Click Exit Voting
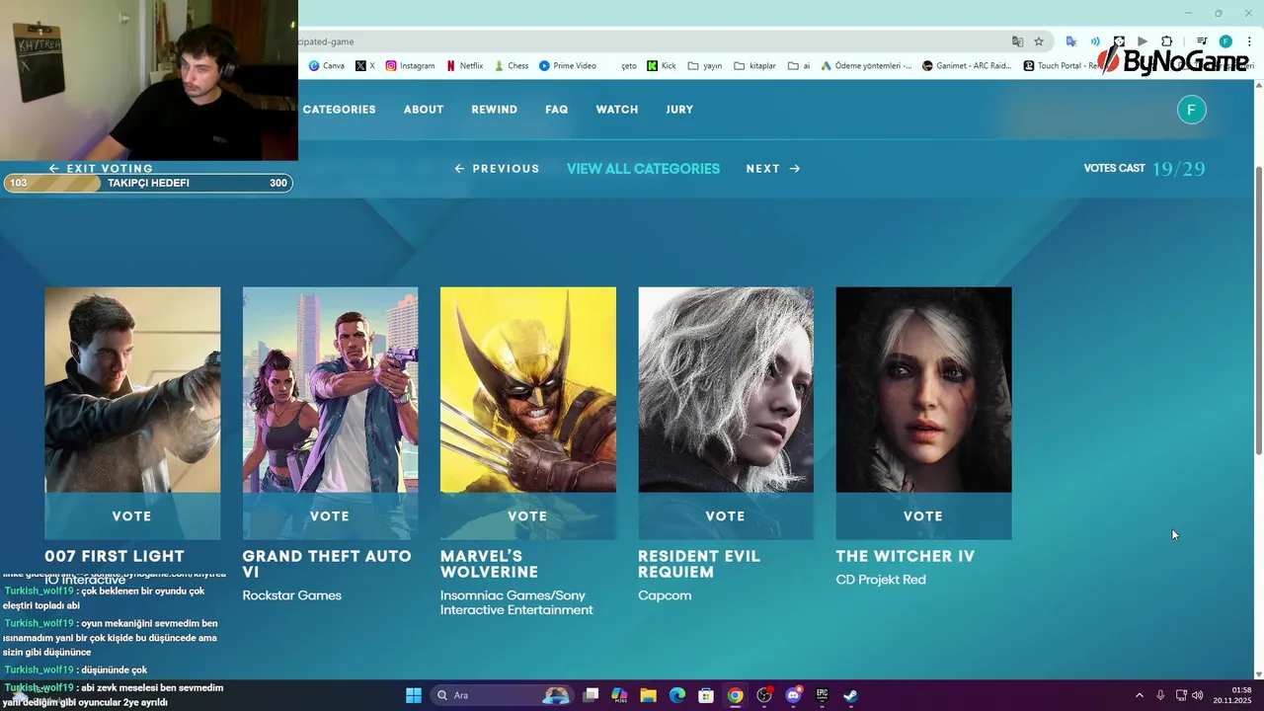 pyautogui.click(x=101, y=169)
